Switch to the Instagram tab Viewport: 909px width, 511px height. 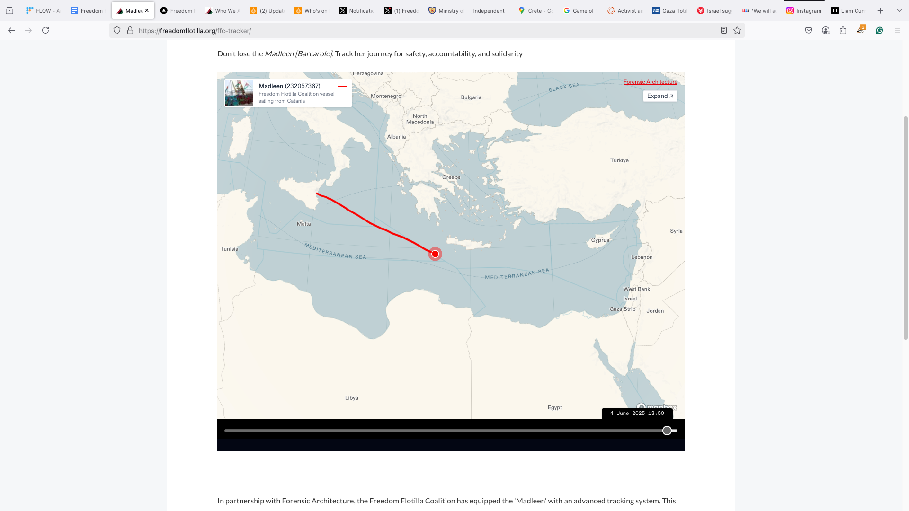point(804,10)
